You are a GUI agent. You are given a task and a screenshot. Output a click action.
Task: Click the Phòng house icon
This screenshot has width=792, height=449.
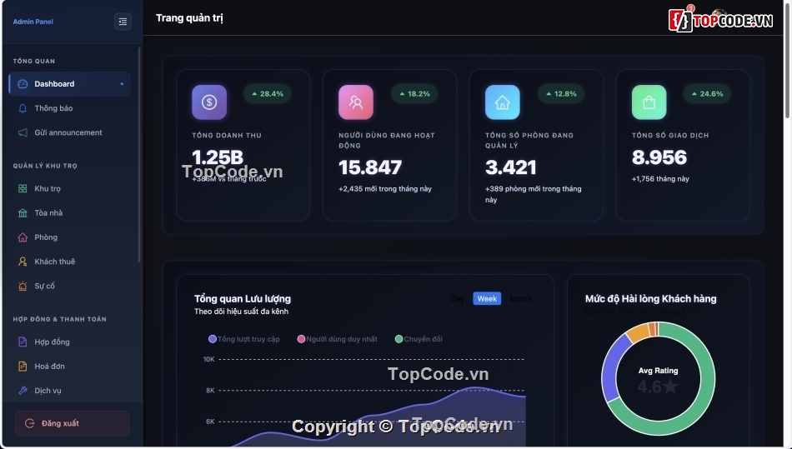click(x=23, y=237)
